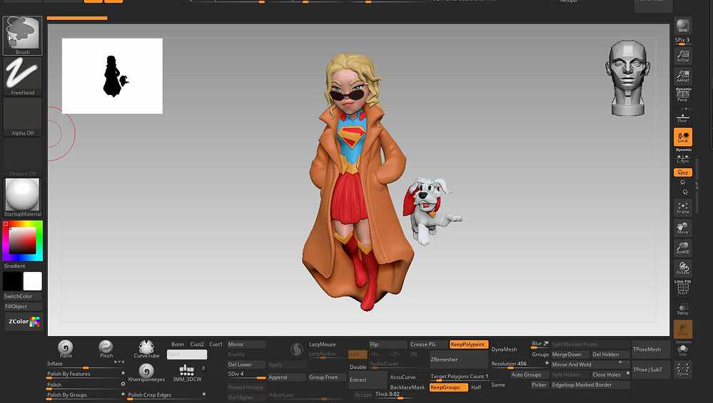Toggle L.Sym local symmetry

tap(682, 158)
